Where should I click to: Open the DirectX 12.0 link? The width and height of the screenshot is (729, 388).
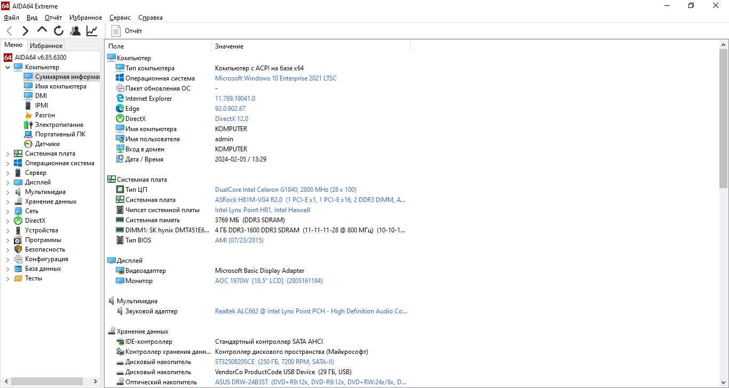click(x=232, y=119)
